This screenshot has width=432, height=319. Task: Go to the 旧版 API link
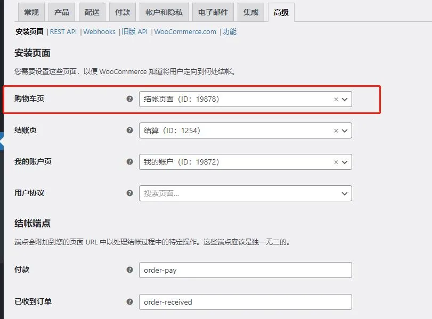pyautogui.click(x=135, y=31)
